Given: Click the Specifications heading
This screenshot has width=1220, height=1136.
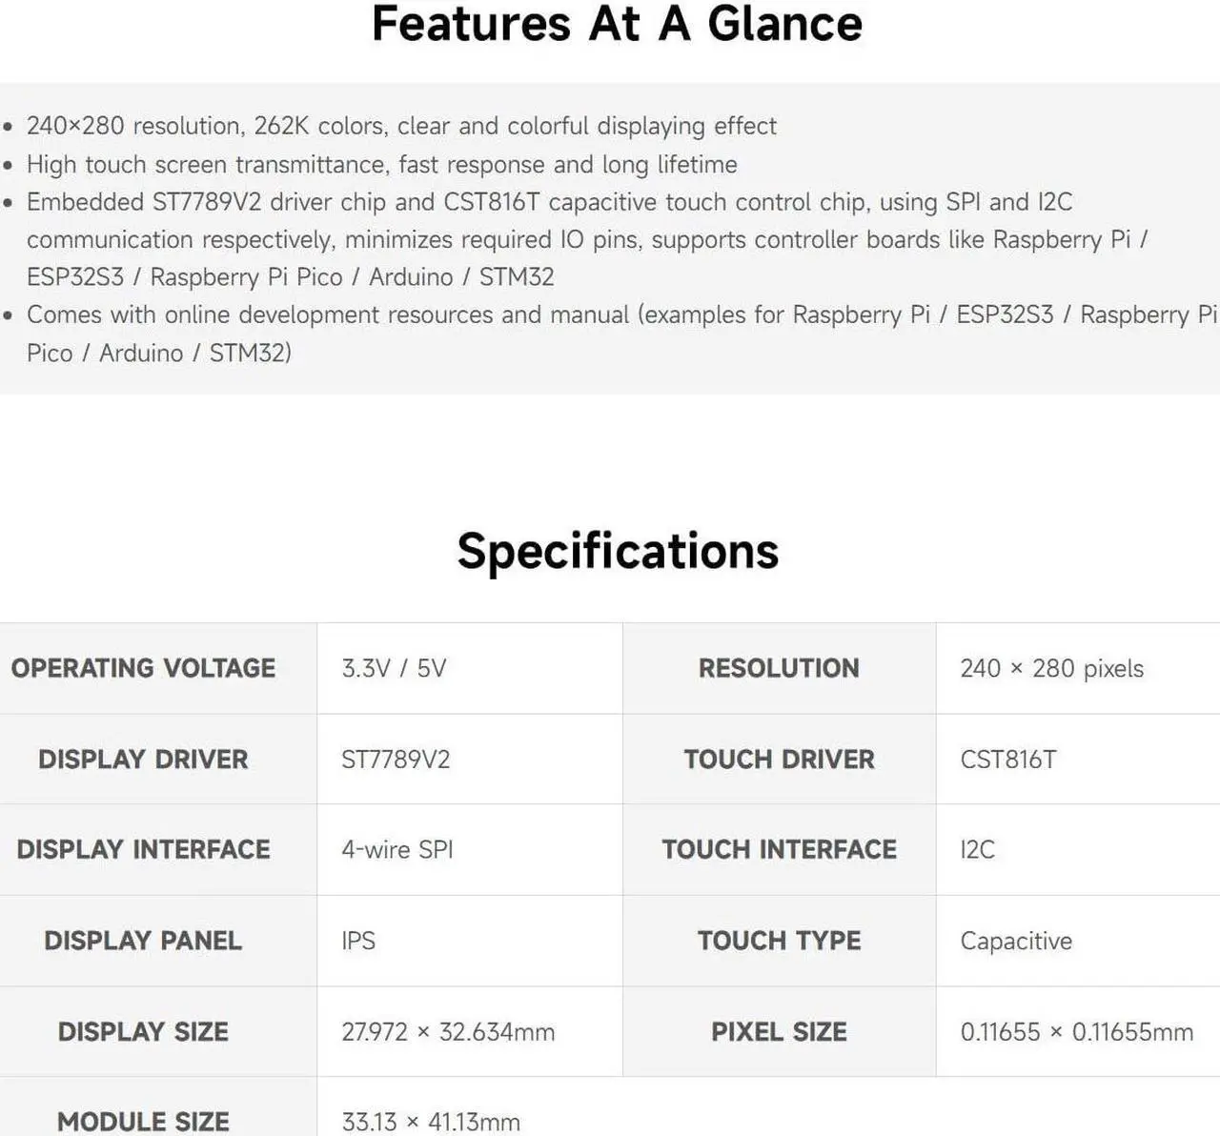Looking at the screenshot, I should (x=618, y=551).
